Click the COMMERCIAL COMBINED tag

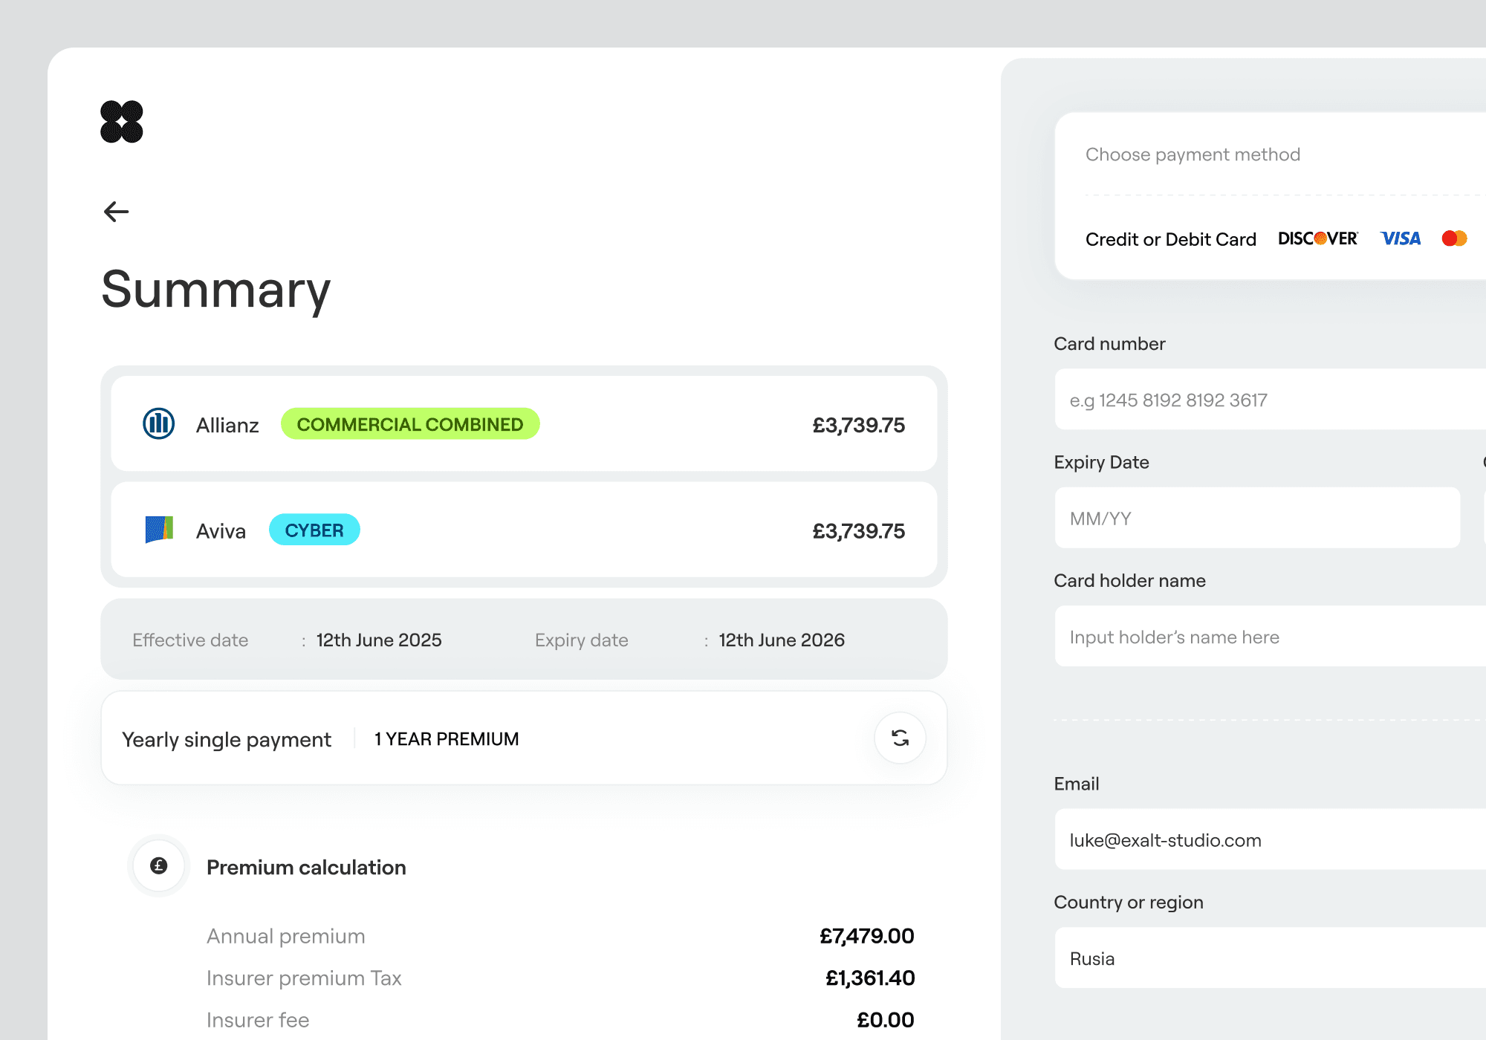(410, 424)
